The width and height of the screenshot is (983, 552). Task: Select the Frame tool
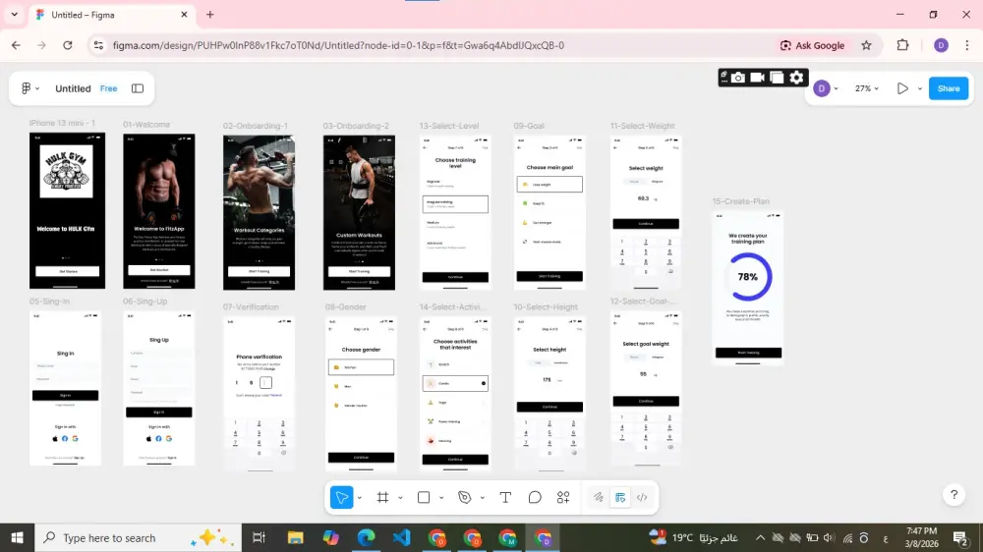point(383,498)
